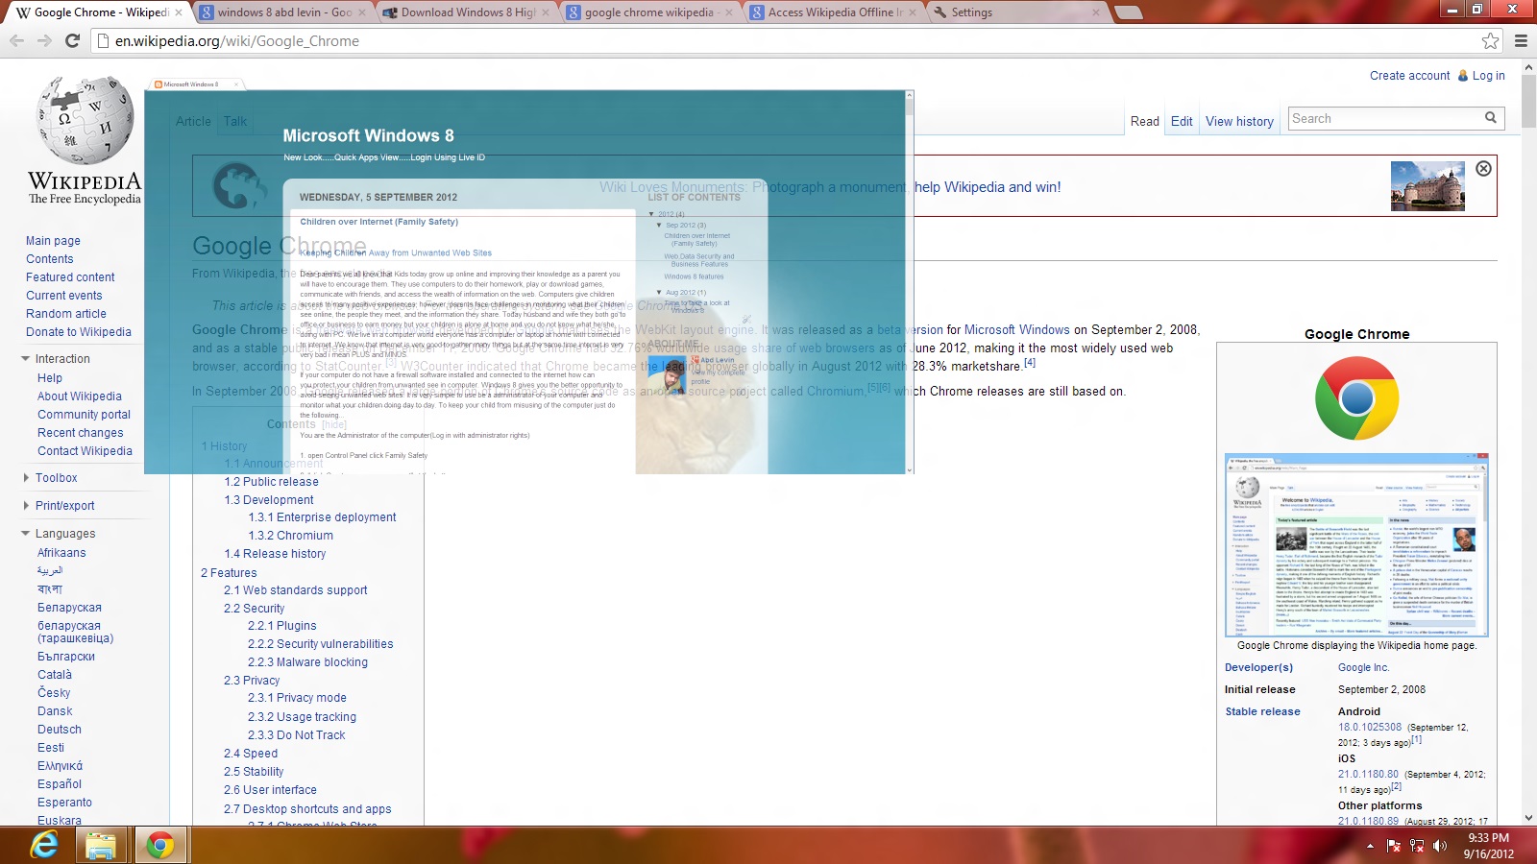Viewport: 1537px width, 864px height.
Task: Jump to section 2.3.1 Privacy mode
Action: pos(297,698)
